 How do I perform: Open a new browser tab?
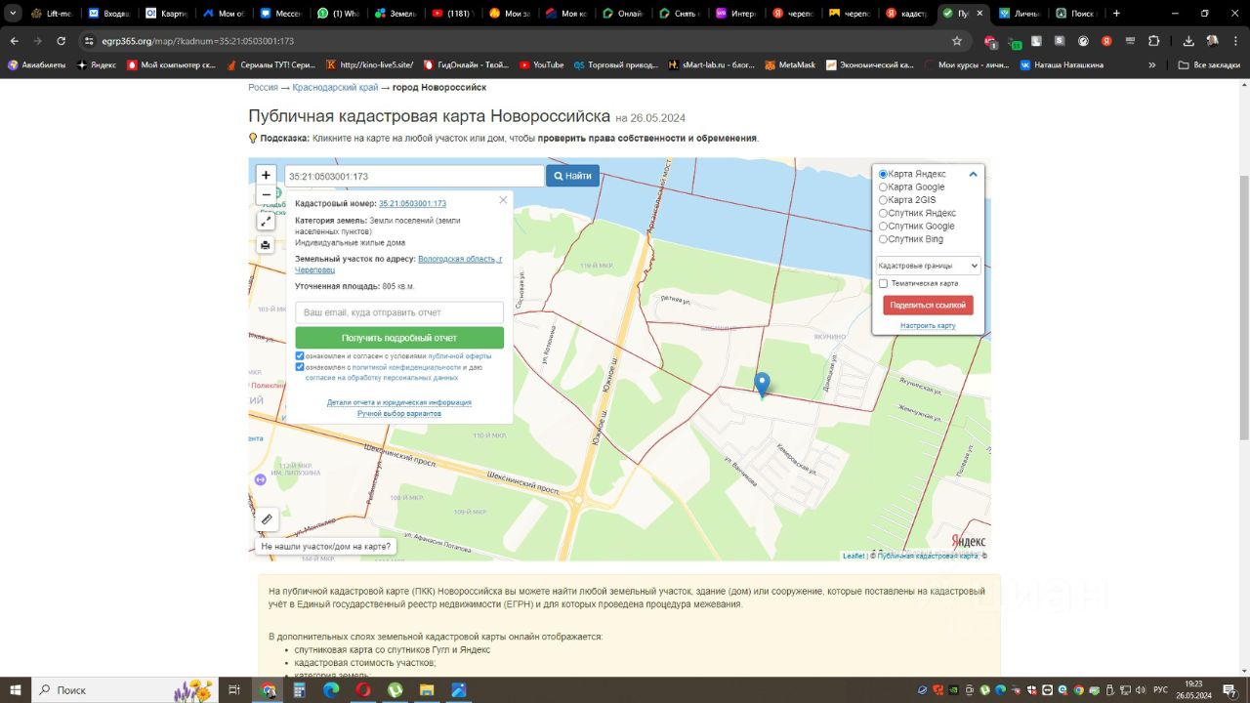point(1116,14)
